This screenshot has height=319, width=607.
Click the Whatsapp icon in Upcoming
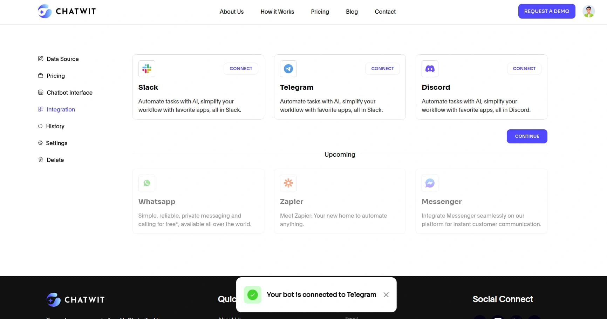(147, 183)
